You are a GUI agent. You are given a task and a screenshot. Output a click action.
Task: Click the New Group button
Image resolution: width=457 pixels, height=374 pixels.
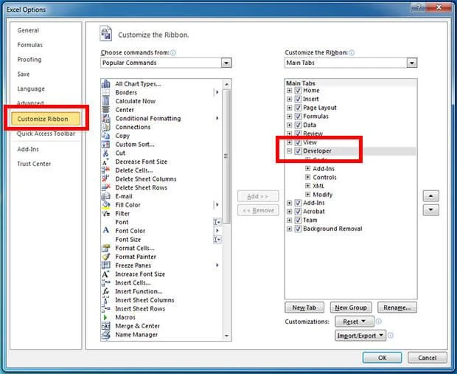(351, 308)
